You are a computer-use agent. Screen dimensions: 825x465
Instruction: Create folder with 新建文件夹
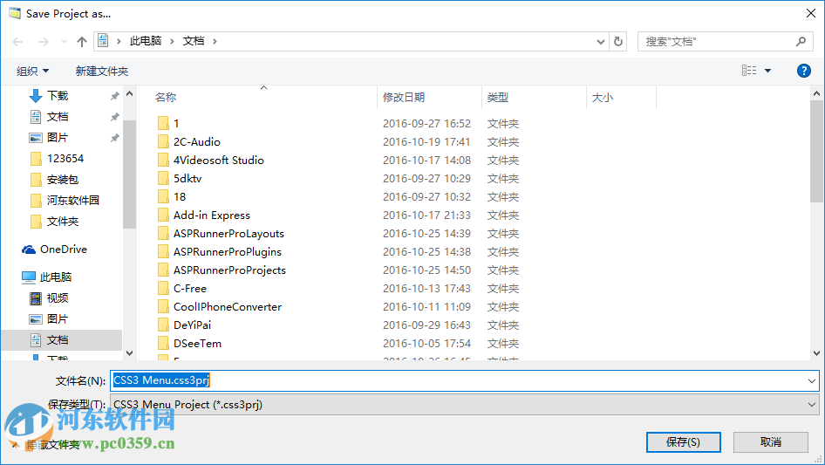point(101,71)
